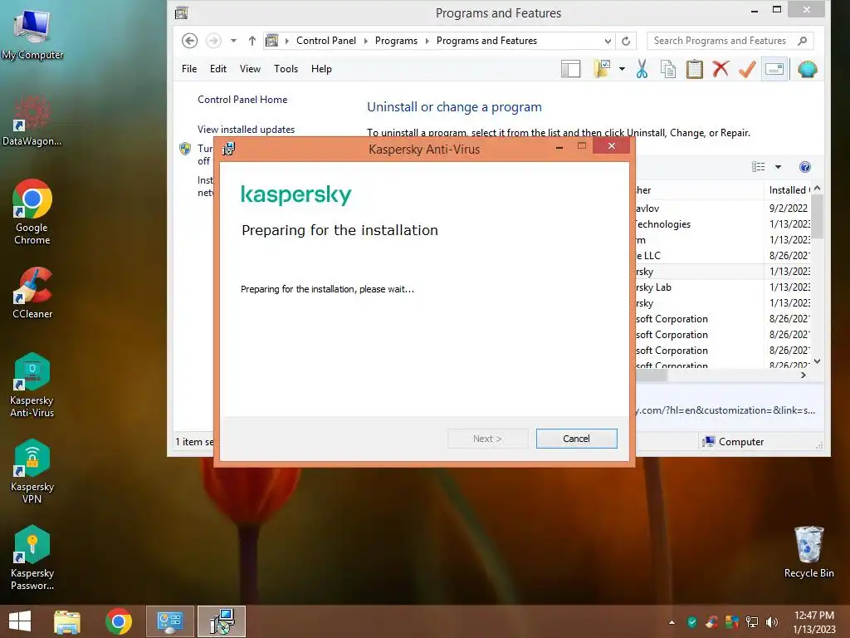Open CCleaner desktop shortcut
The image size is (850, 638).
point(32,293)
